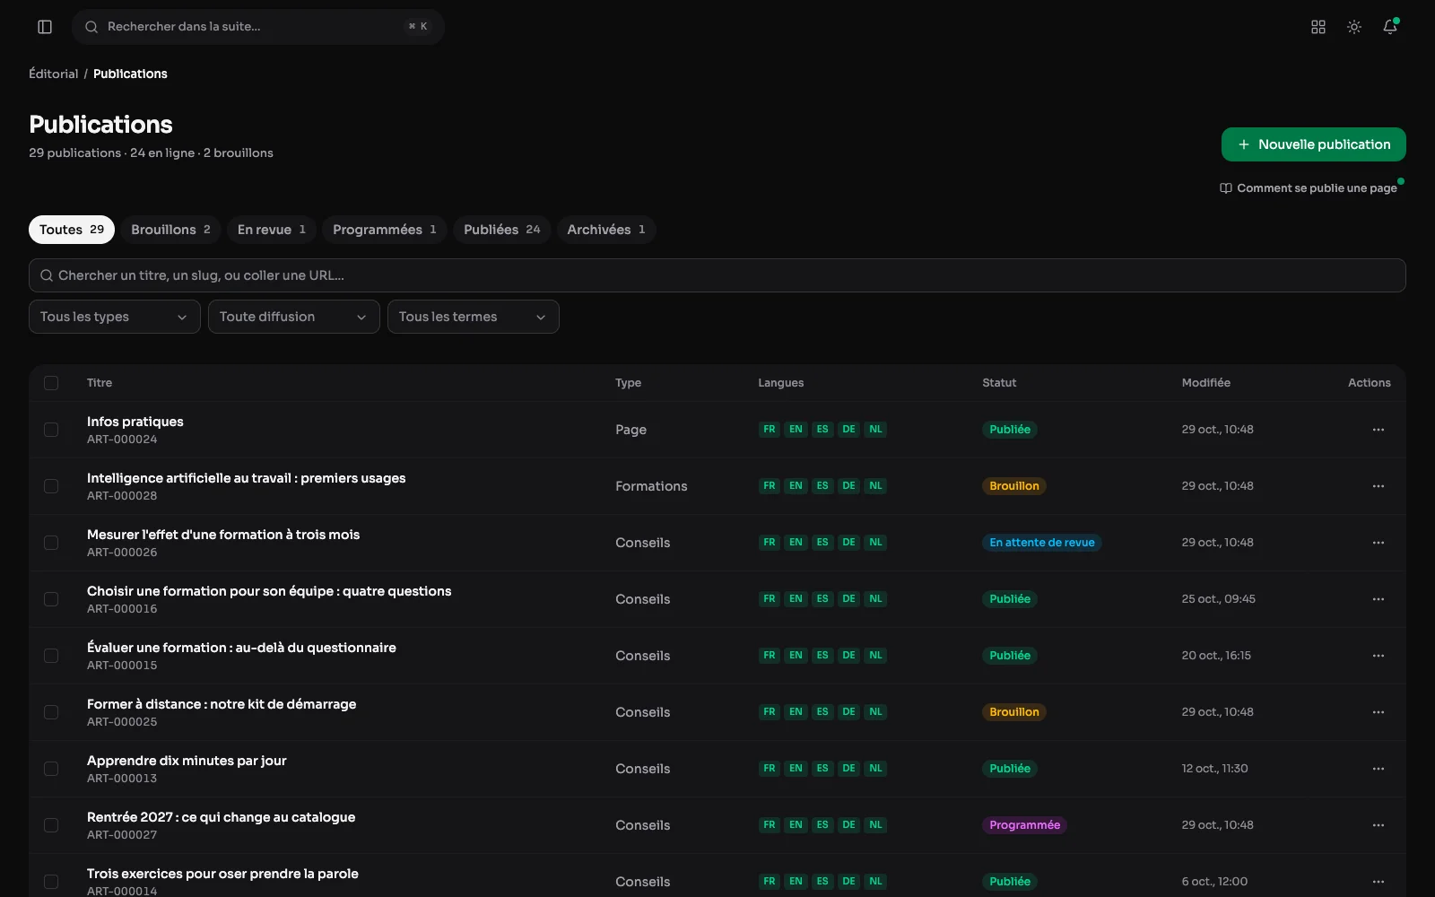Viewport: 1435px width, 897px height.
Task: Select checkbox for Intelligence artificielle au travail
Action: point(51,486)
